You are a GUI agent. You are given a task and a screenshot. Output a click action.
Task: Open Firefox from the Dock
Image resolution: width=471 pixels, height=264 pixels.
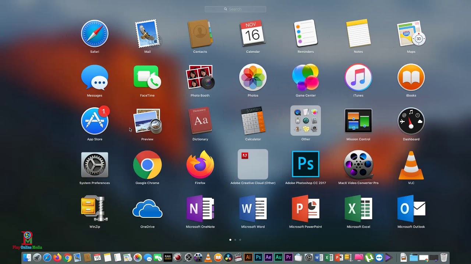57,257
